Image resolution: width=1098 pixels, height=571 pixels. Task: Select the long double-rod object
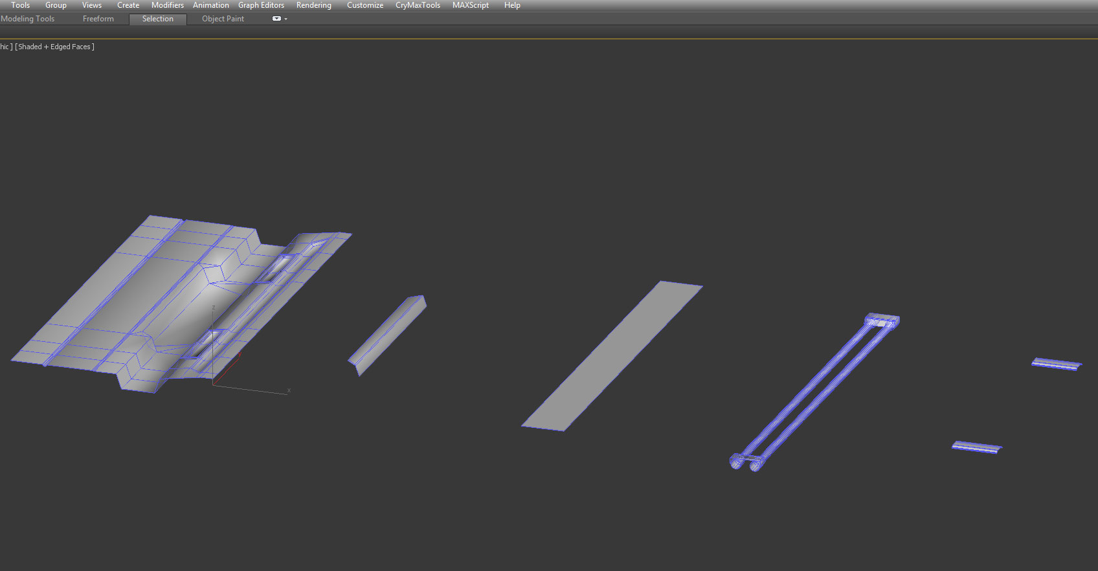click(x=814, y=392)
